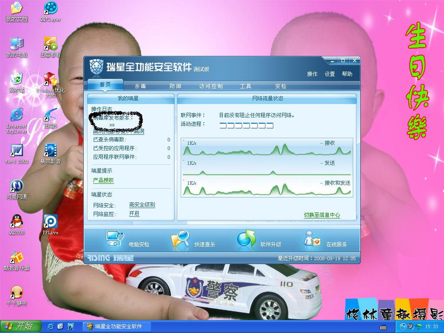Click the 活动进程 bar indicator
The height and width of the screenshot is (333, 444).
click(x=246, y=125)
